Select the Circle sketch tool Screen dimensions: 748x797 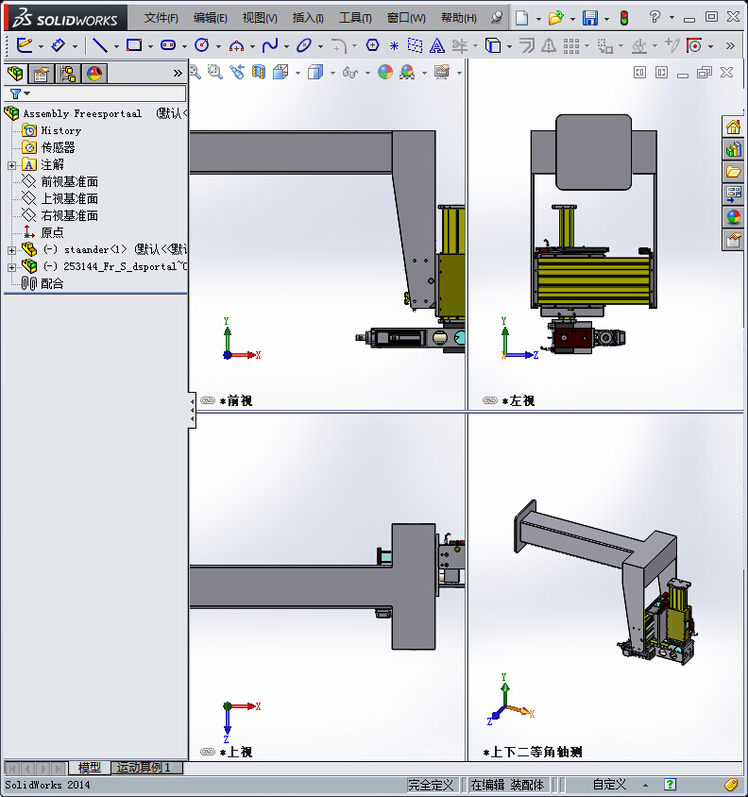click(202, 45)
